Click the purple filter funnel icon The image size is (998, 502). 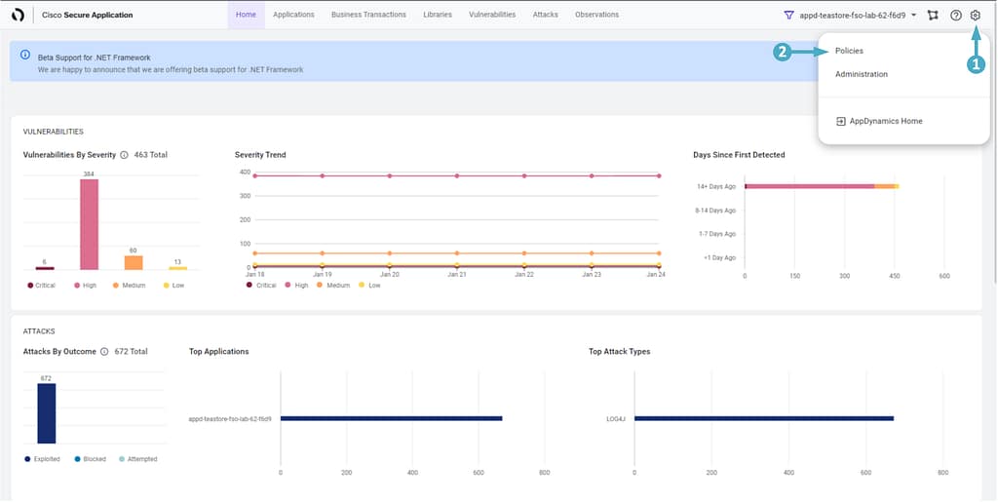tap(788, 16)
